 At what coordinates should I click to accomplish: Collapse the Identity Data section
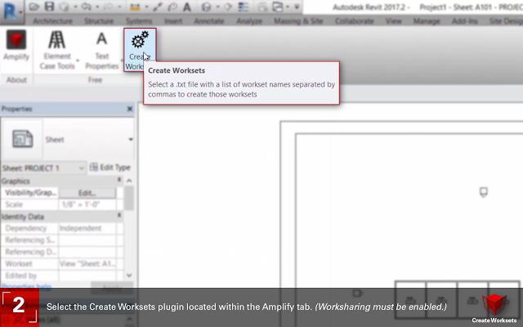coord(119,216)
